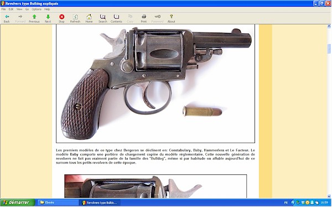The width and height of the screenshot is (332, 207).
Task: Expand hidden tray icons arrow
Action: (293, 203)
